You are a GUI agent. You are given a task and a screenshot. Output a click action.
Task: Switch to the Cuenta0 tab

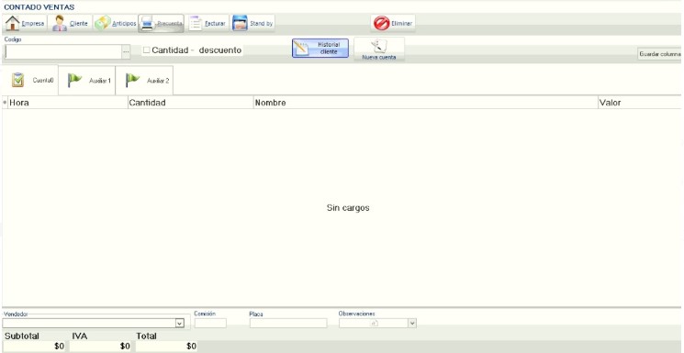coord(30,80)
